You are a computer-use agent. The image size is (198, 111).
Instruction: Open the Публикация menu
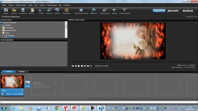[52, 5]
